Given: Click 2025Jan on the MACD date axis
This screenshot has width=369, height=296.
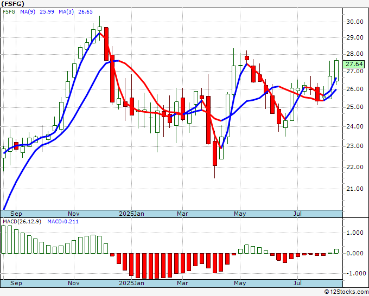Looking at the screenshot, I should [131, 283].
